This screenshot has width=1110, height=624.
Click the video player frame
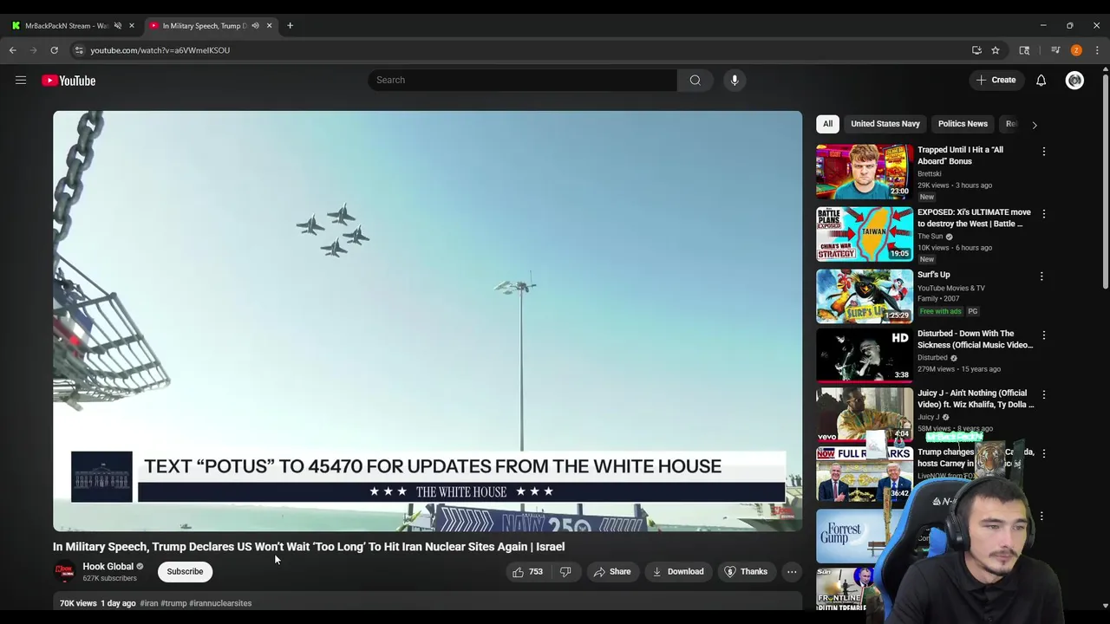tap(428, 321)
